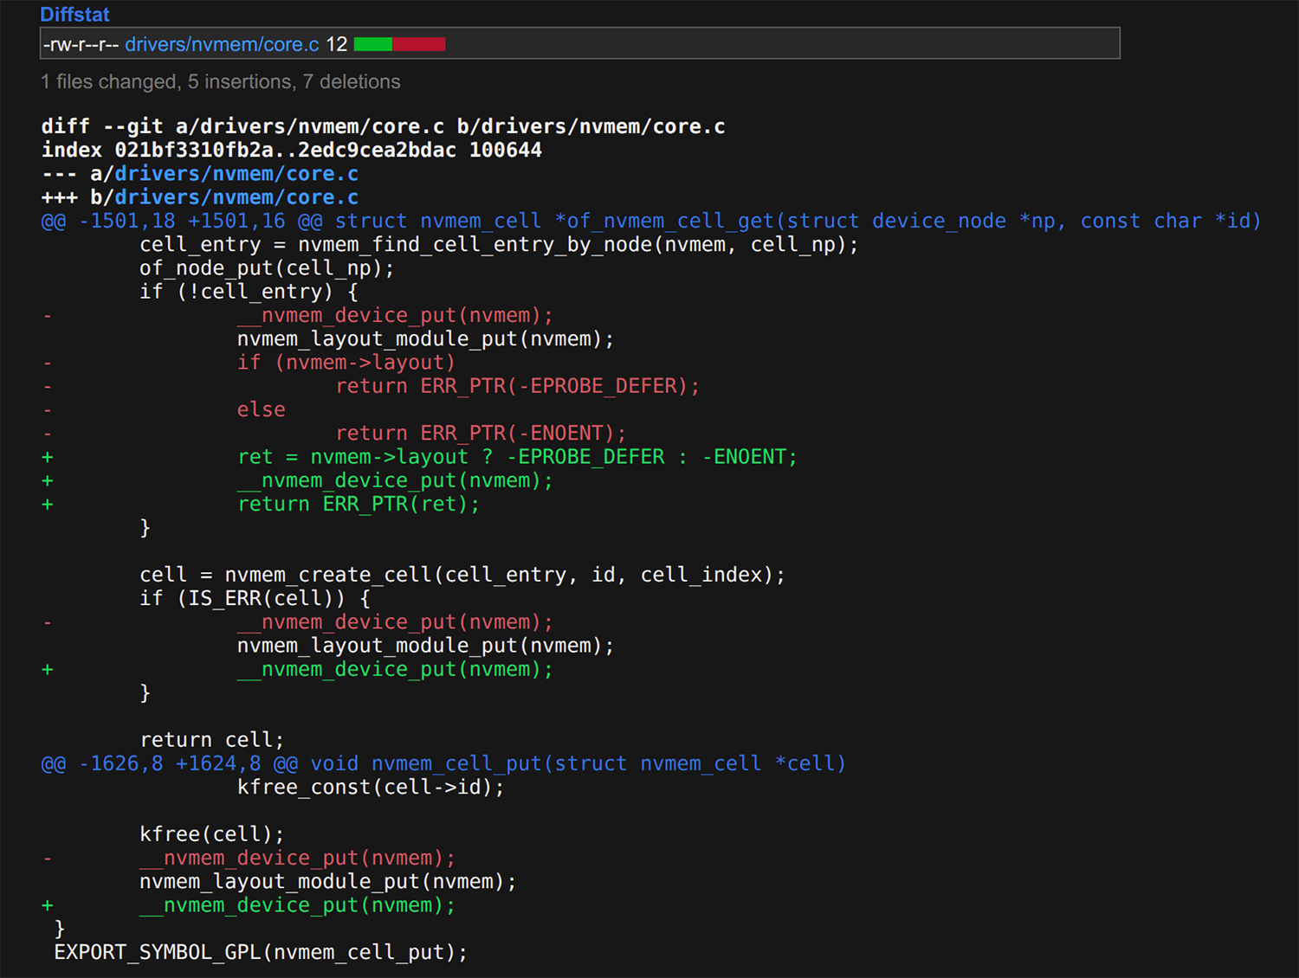Click the "-rw-r--r--" file mode text
This screenshot has height=978, width=1299.
coord(81,44)
